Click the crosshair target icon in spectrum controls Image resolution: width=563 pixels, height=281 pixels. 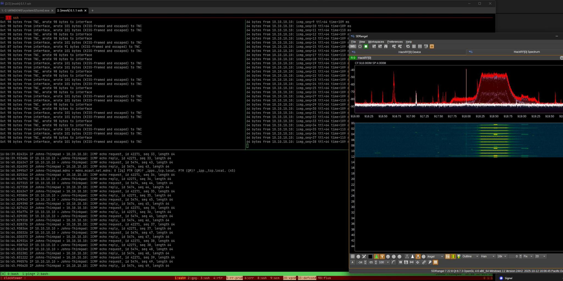[x=418, y=262]
